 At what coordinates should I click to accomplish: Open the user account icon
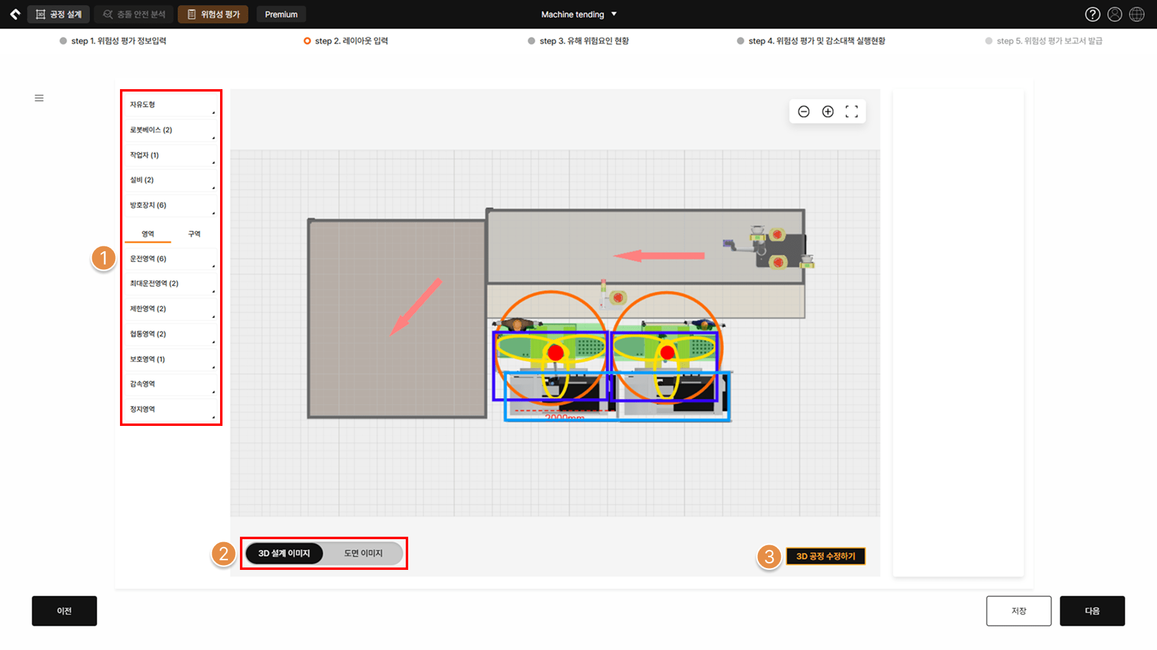[x=1115, y=14]
